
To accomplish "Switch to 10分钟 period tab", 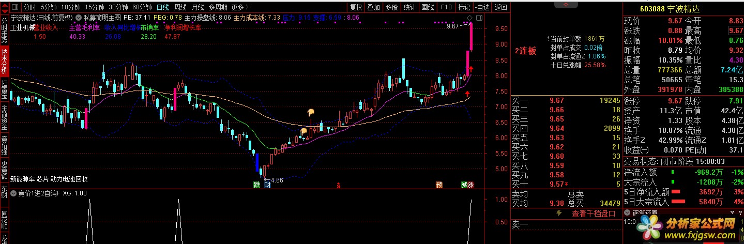I will (x=71, y=7).
